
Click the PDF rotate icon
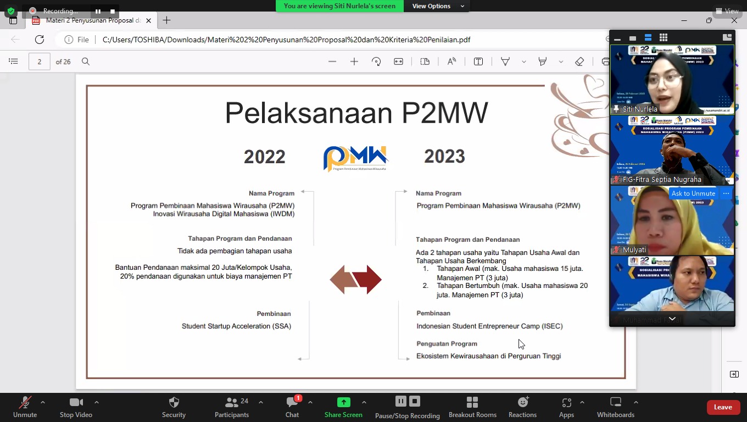point(376,62)
